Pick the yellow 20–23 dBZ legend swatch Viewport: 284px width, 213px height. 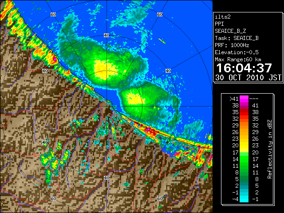244,146
